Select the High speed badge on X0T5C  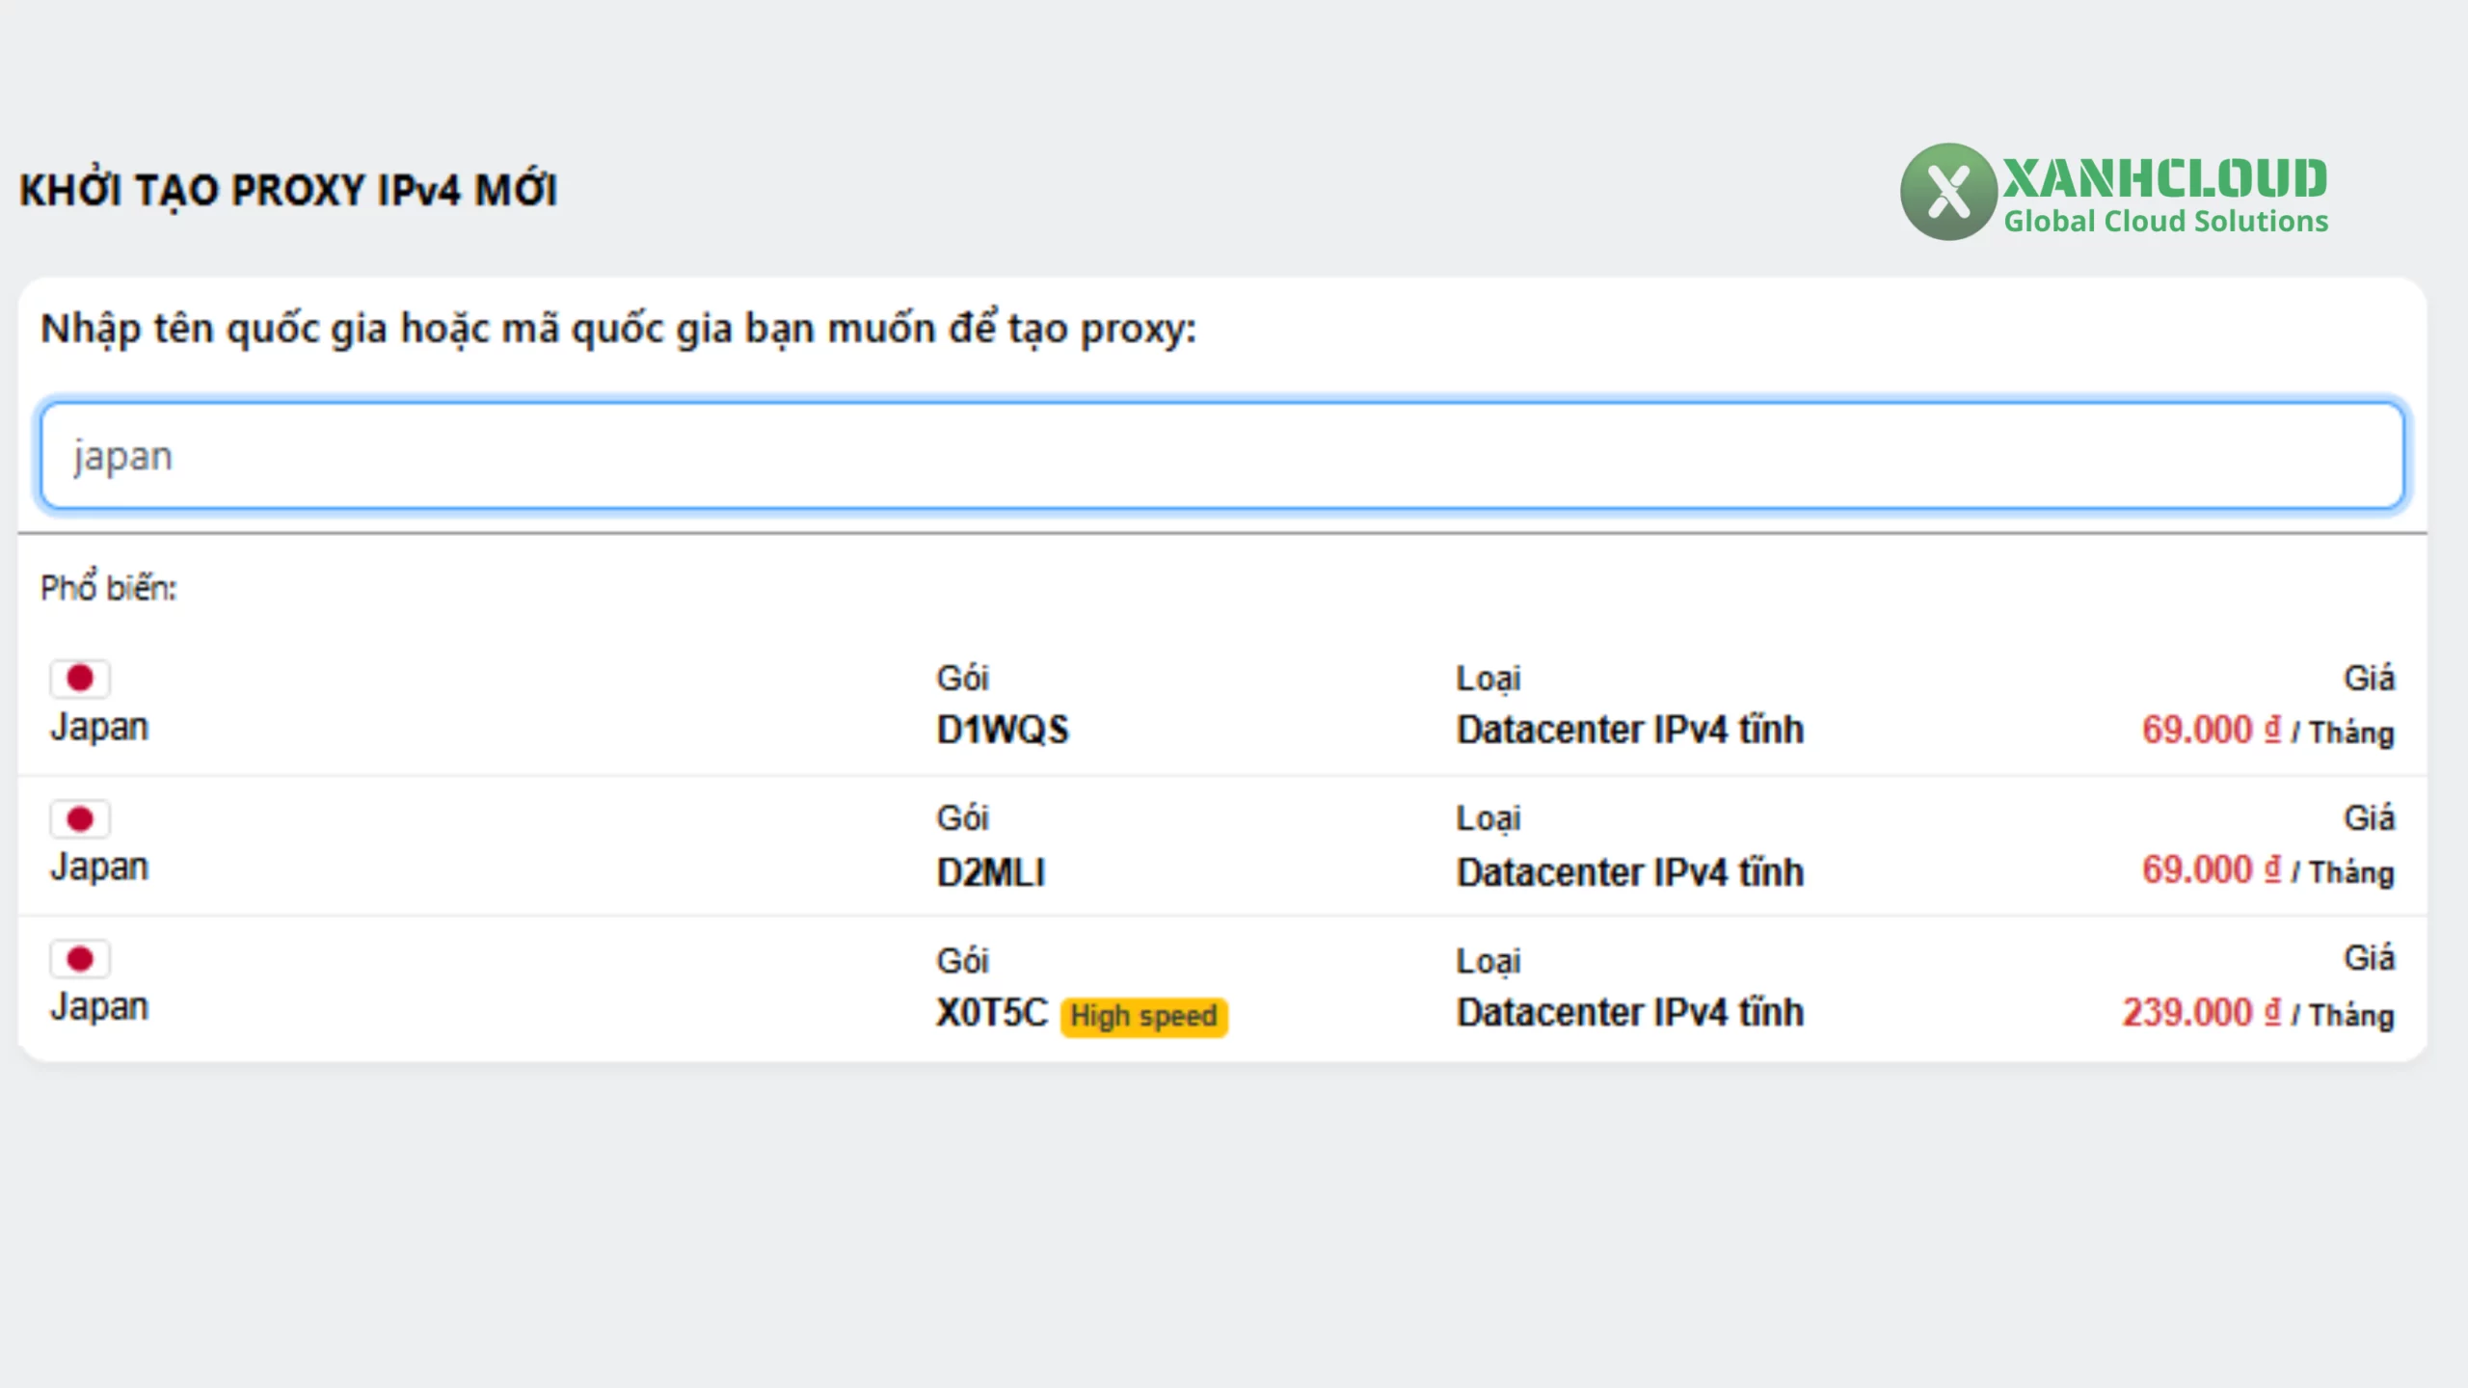(x=1143, y=1015)
